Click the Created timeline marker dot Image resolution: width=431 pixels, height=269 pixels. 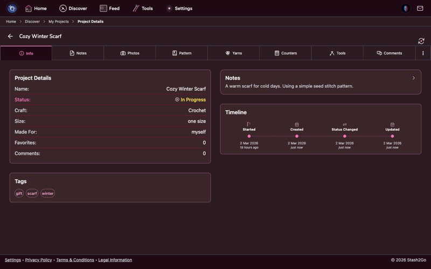click(x=297, y=136)
